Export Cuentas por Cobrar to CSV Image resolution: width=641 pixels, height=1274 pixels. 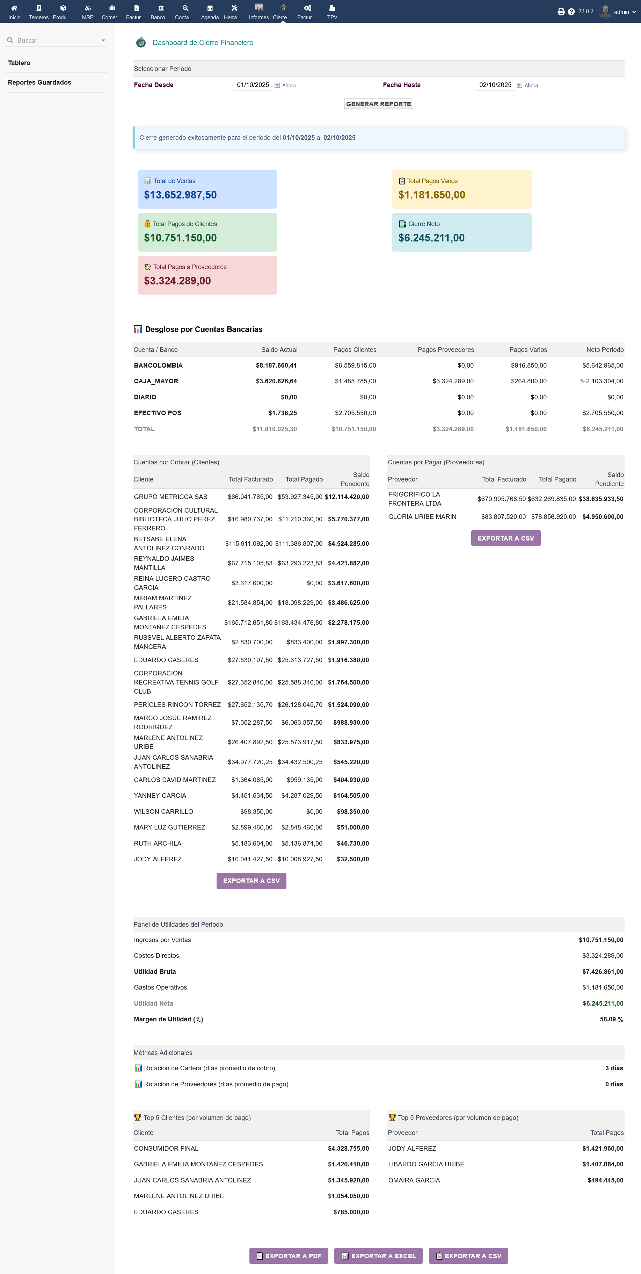[x=251, y=880]
